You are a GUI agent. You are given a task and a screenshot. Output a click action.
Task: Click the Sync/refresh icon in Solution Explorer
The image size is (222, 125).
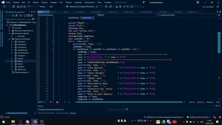click(x=25, y=15)
